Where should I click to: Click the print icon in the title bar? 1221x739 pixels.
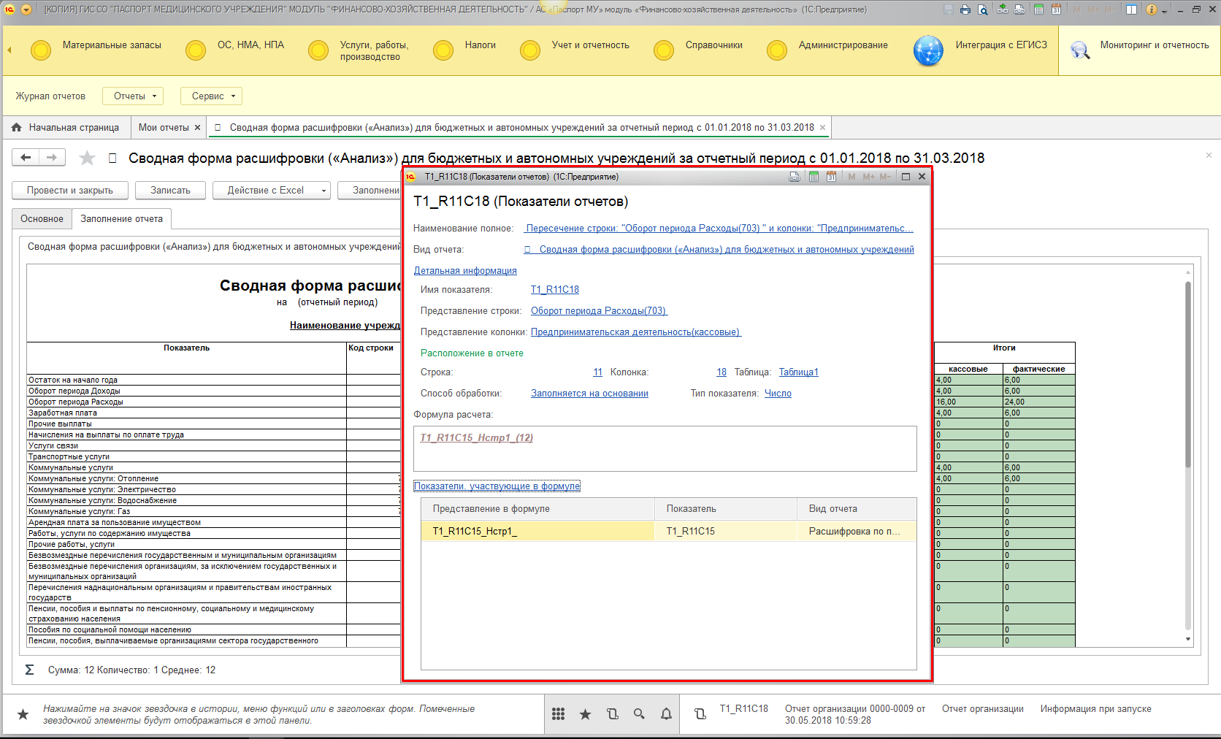click(965, 9)
